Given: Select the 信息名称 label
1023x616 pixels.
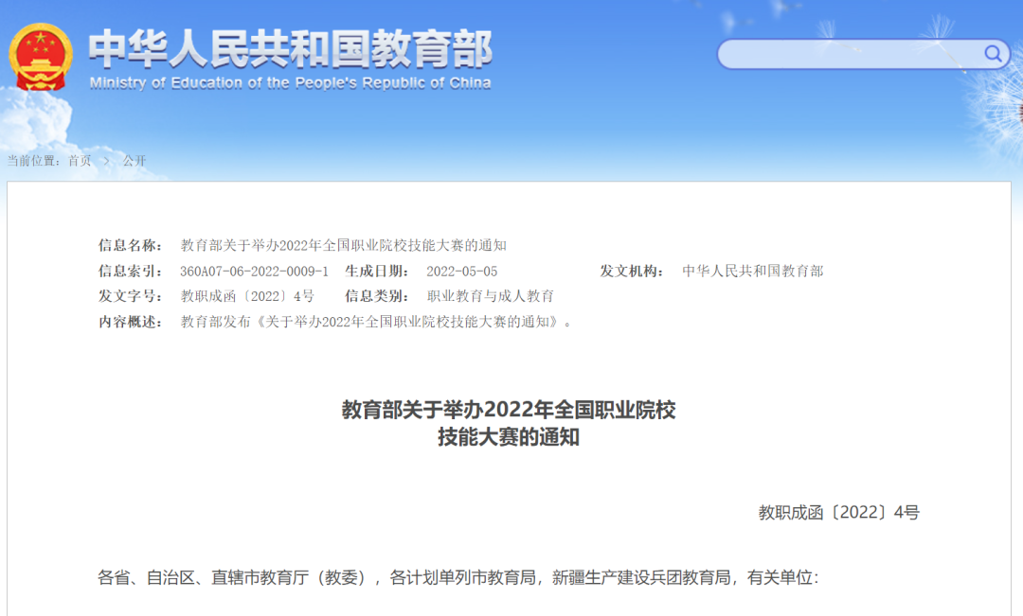Looking at the screenshot, I should point(130,246).
